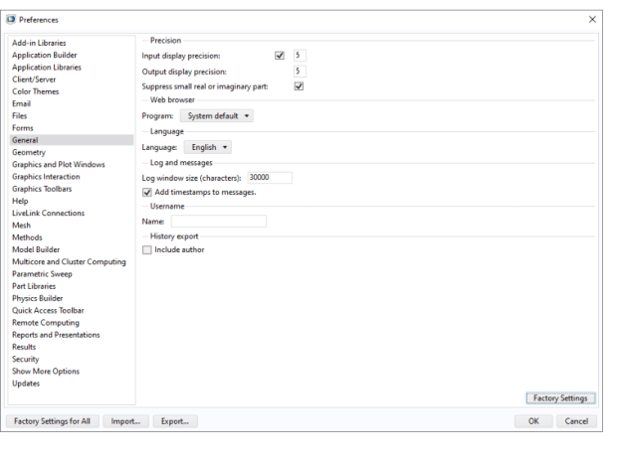620x462 pixels.
Task: Click the Export... button
Action: pos(175,421)
